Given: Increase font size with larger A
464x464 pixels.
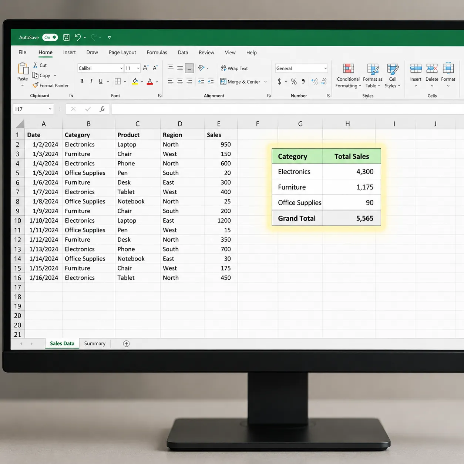Looking at the screenshot, I should click(146, 68).
